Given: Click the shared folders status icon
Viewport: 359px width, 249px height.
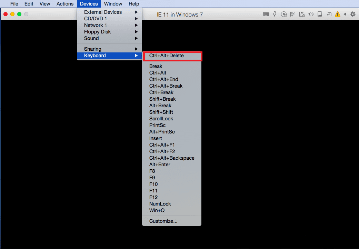Looking at the screenshot, I should pos(328,14).
